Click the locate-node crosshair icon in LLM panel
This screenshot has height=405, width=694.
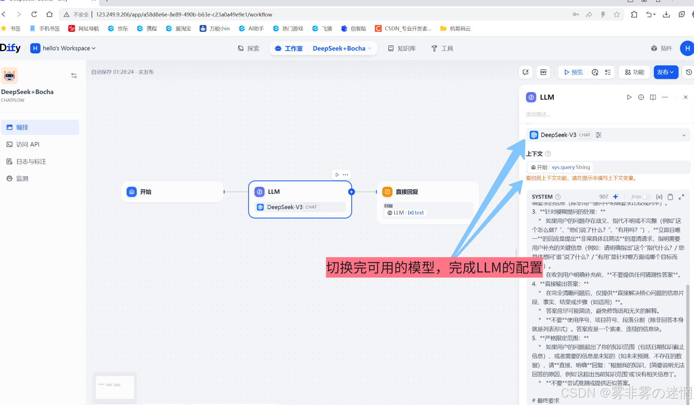click(x=641, y=97)
